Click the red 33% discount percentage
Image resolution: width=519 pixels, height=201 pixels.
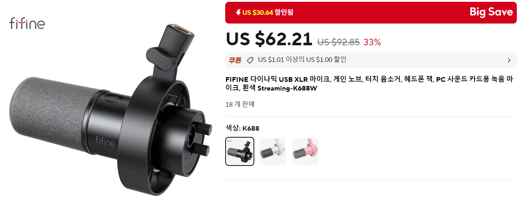tap(372, 42)
